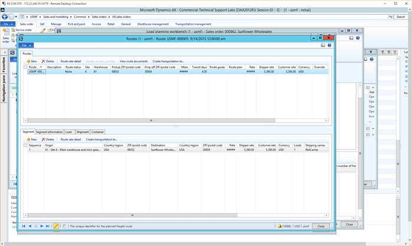Viewport: 412px width, 246px height.
Task: Check the USMF-000001 route row checkbox
Action: [x=25, y=71]
